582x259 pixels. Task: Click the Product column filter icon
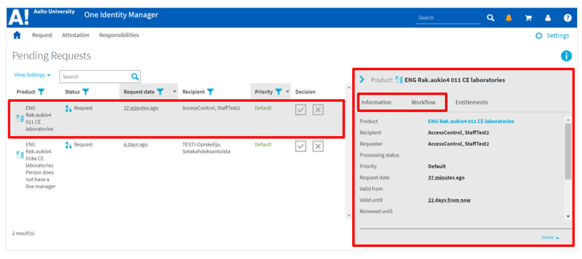pyautogui.click(x=41, y=92)
